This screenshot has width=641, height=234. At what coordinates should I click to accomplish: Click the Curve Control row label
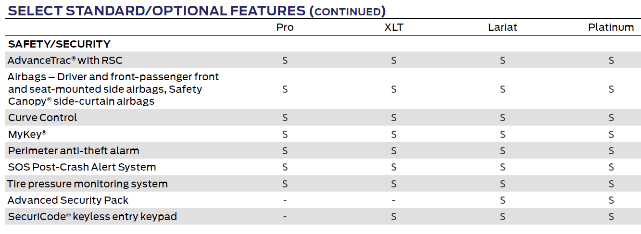click(x=42, y=118)
